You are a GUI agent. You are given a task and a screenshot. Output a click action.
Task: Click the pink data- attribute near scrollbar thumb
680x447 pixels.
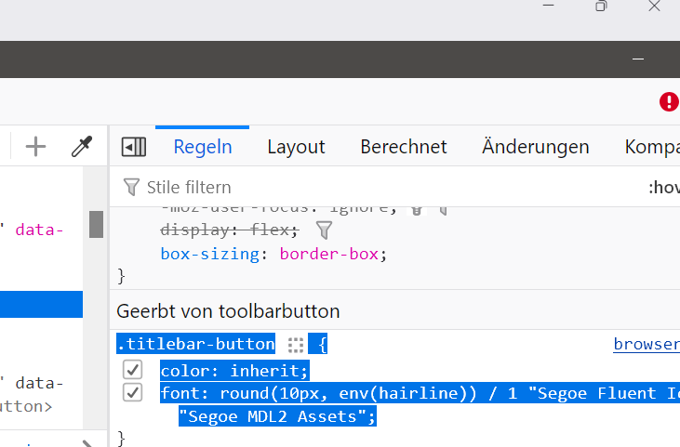point(39,230)
